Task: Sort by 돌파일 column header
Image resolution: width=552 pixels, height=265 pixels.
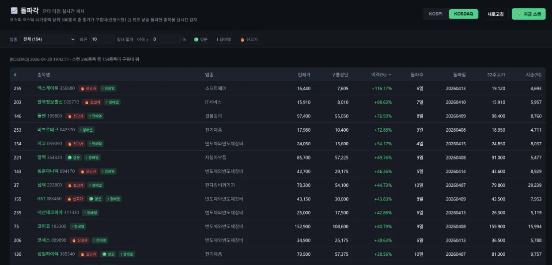Action: [459, 75]
